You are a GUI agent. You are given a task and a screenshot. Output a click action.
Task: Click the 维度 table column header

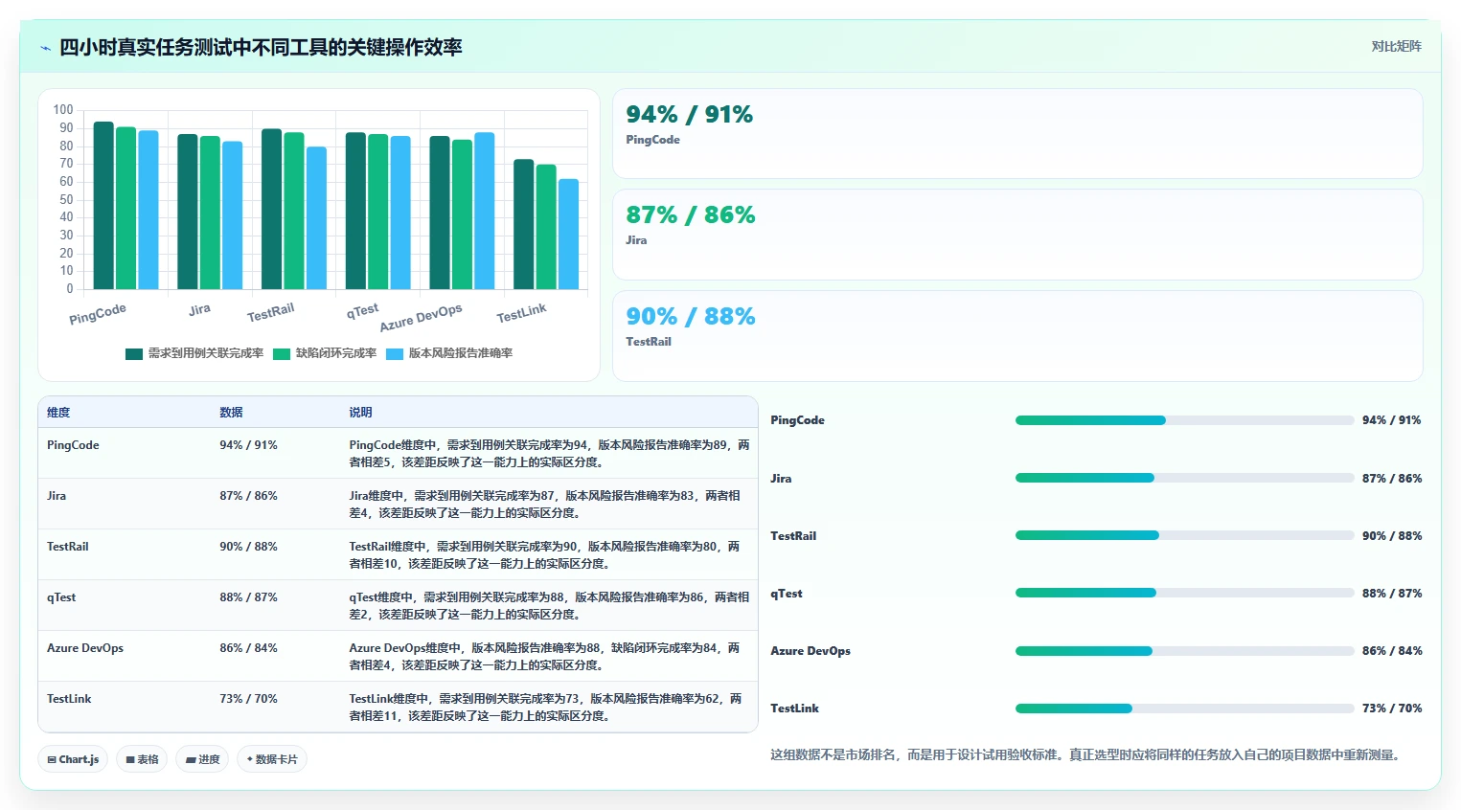click(58, 413)
